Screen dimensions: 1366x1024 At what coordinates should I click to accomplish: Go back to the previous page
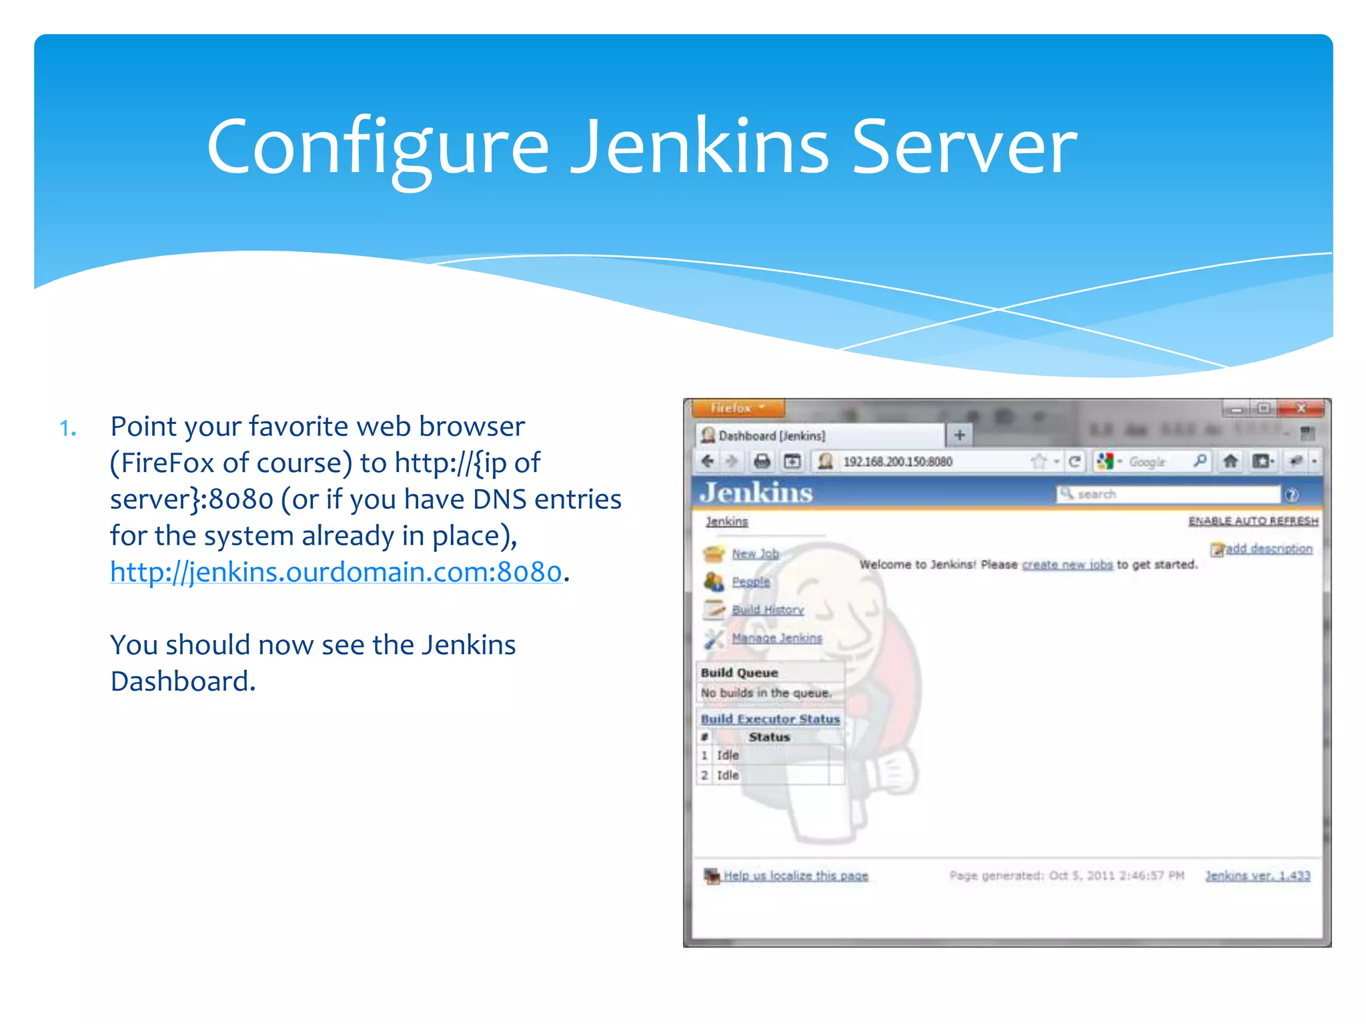(x=708, y=461)
